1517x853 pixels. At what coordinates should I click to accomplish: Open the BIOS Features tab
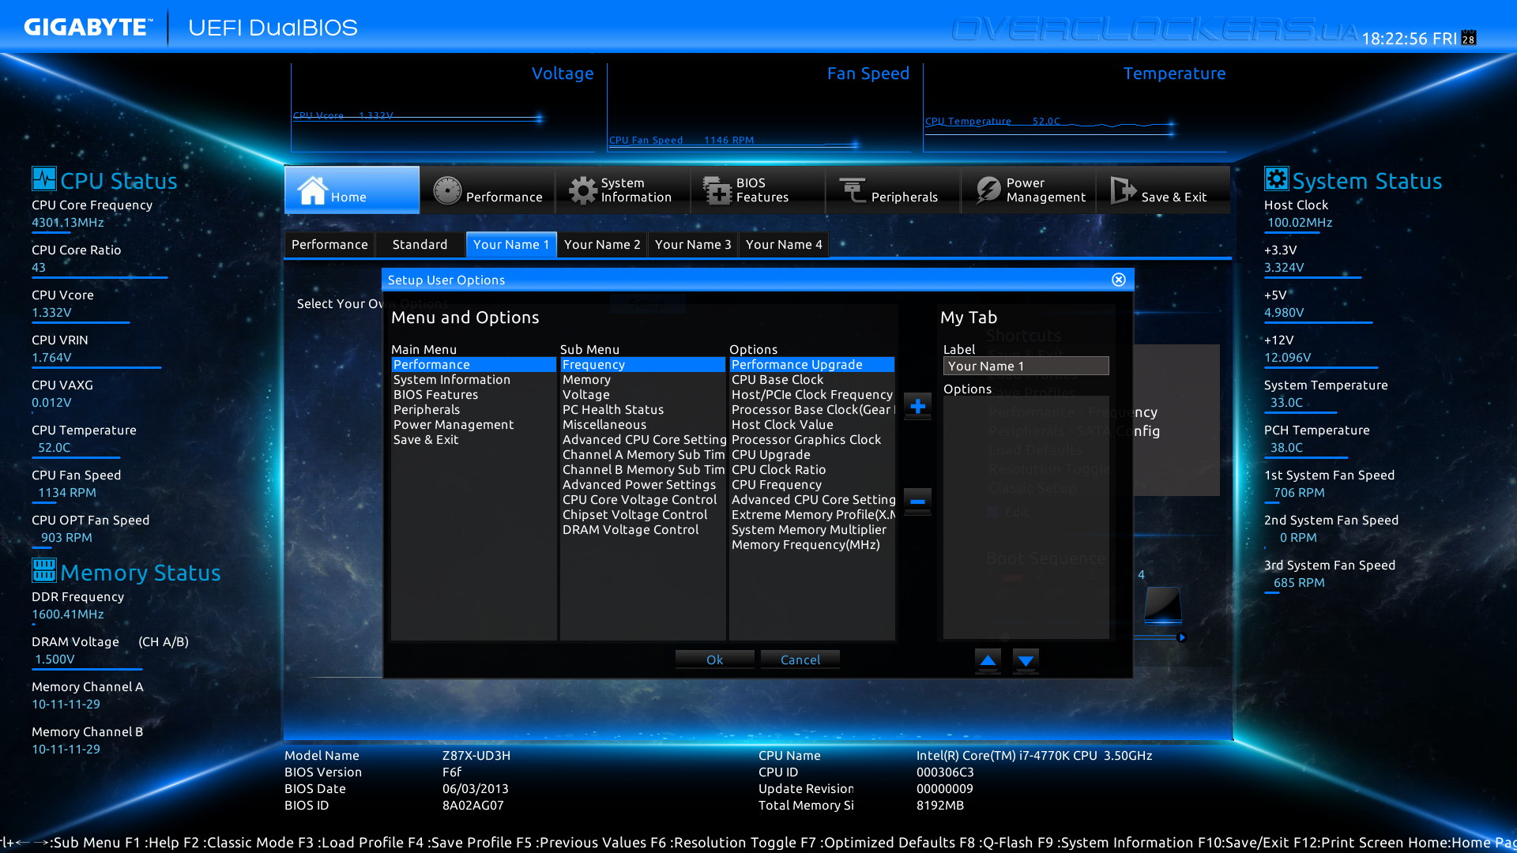[x=758, y=190]
